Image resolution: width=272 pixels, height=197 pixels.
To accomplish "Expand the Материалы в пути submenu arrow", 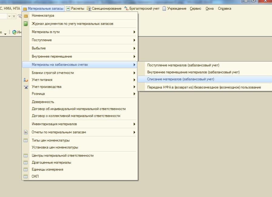I will [x=134, y=32].
